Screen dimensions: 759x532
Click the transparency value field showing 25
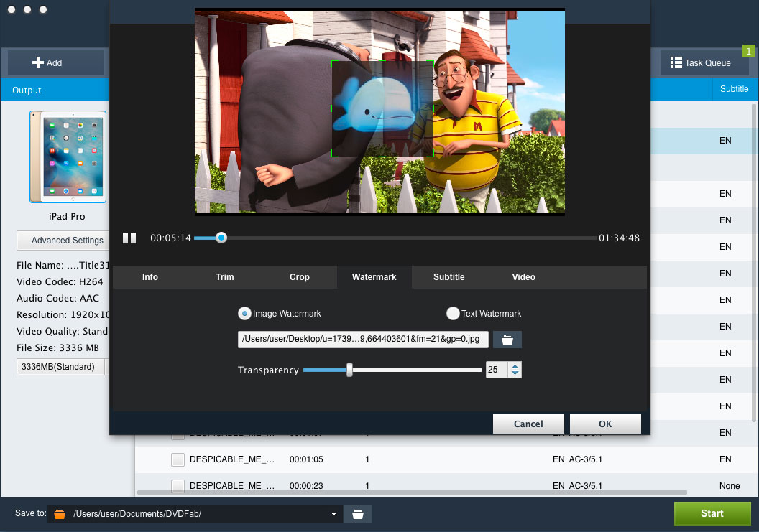pyautogui.click(x=497, y=370)
